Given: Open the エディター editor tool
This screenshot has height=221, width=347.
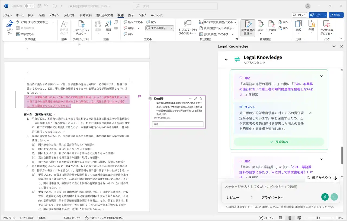Looking at the screenshot, I should coord(10,27).
